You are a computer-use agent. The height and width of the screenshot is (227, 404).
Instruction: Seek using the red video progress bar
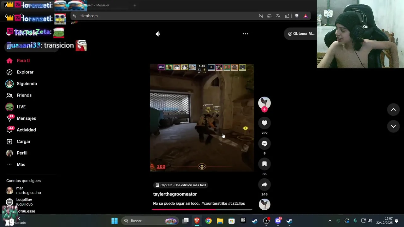click(202, 209)
